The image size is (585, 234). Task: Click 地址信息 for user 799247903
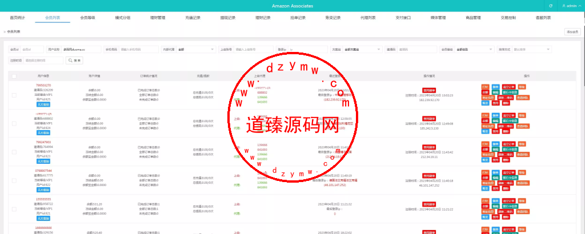488,155
